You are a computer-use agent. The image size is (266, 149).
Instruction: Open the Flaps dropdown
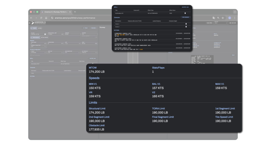point(38,53)
